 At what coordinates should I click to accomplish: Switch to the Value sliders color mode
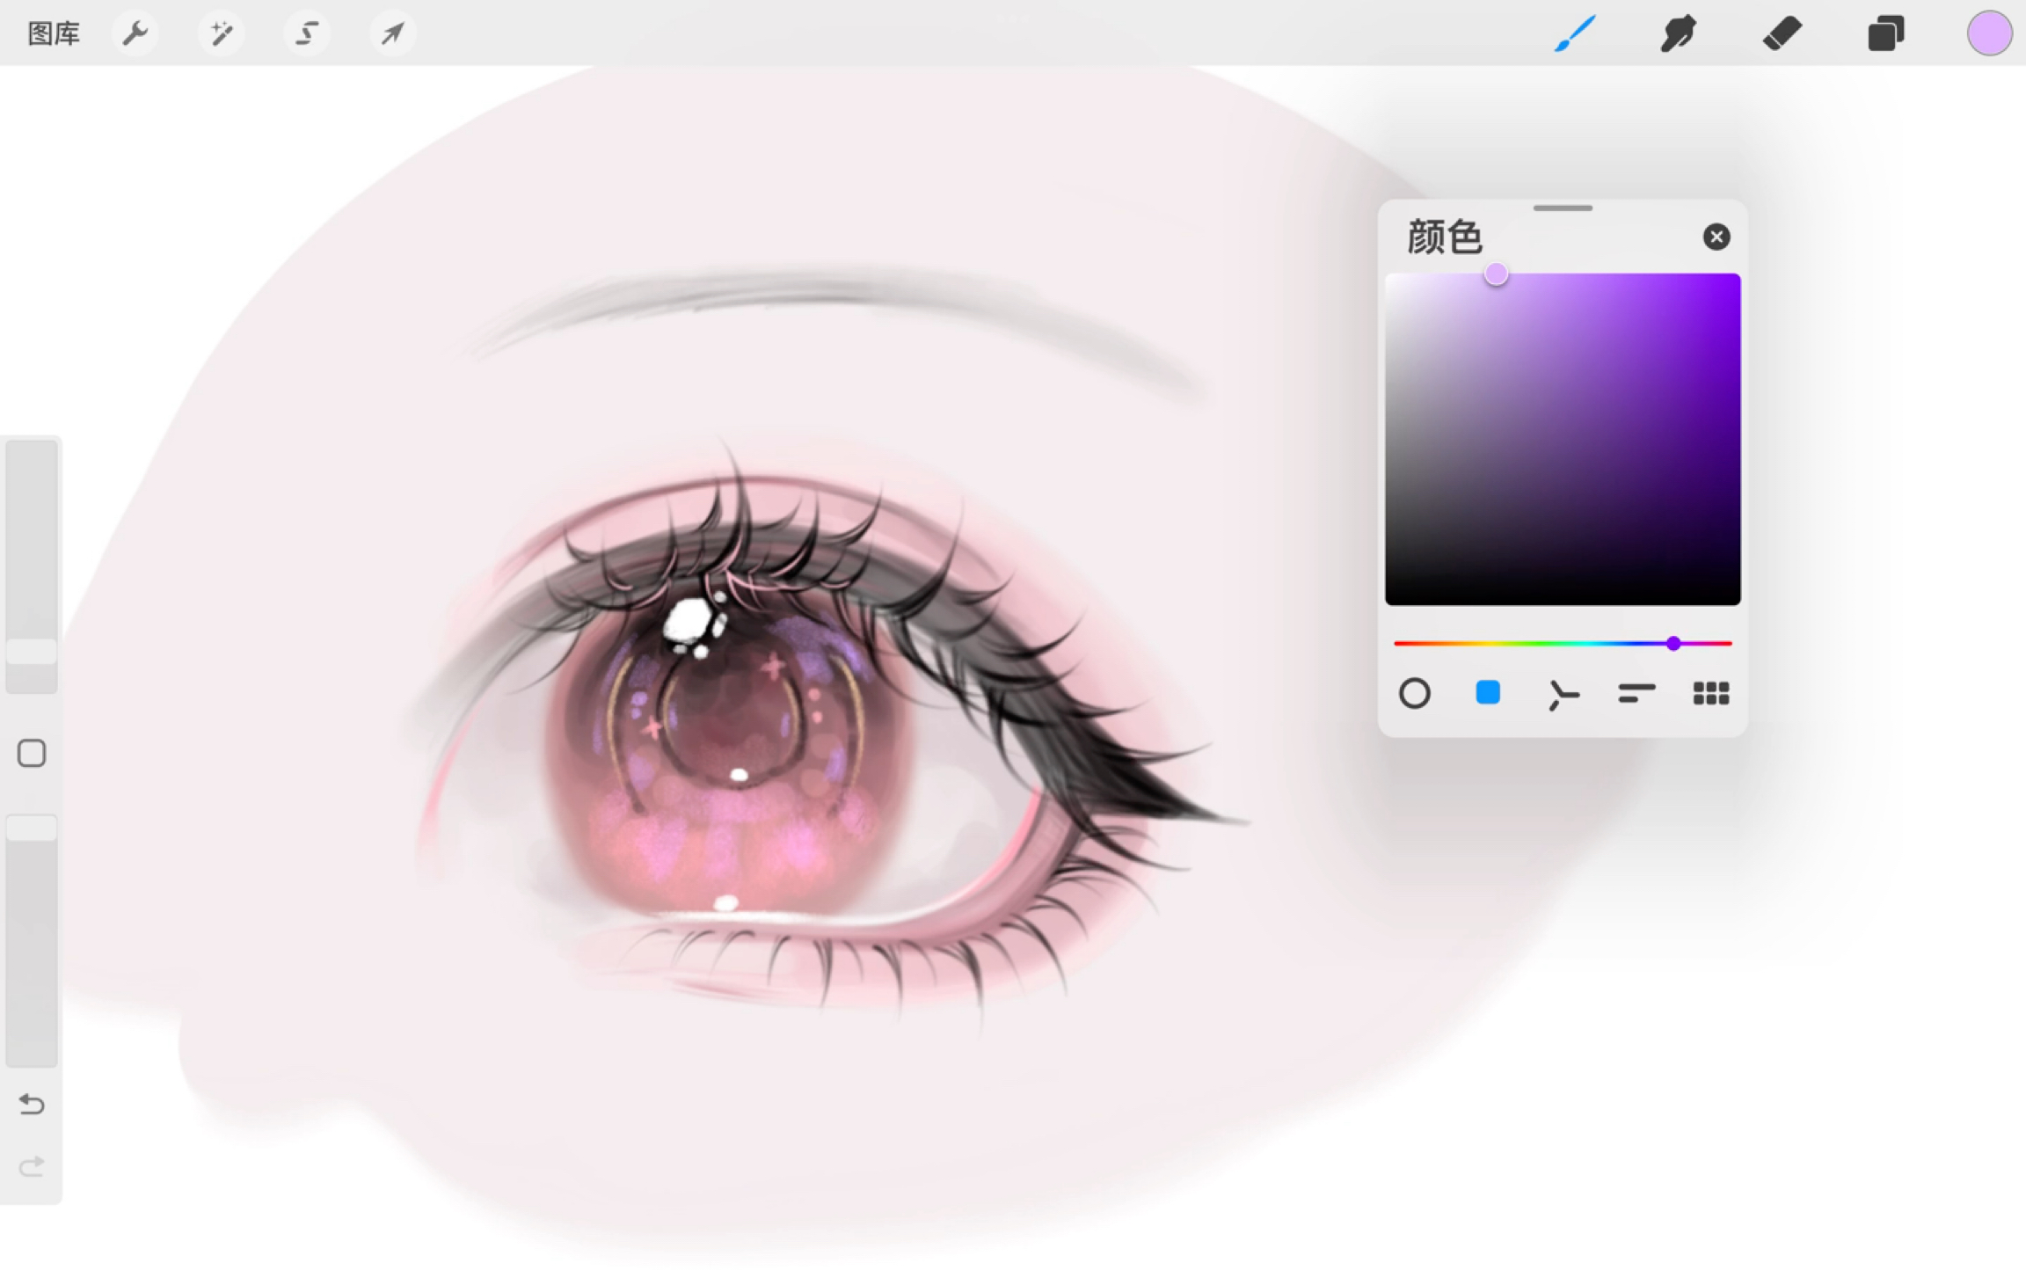[x=1636, y=693]
